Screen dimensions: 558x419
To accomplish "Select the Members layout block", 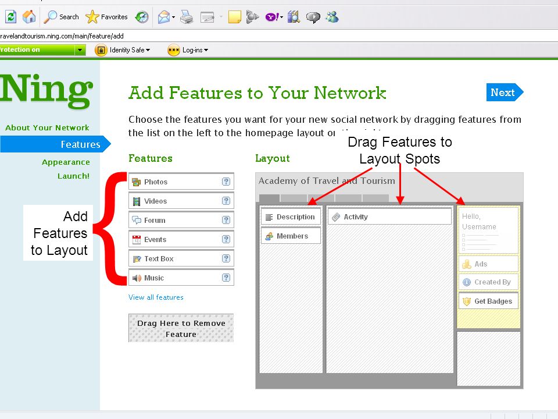I will (x=291, y=236).
